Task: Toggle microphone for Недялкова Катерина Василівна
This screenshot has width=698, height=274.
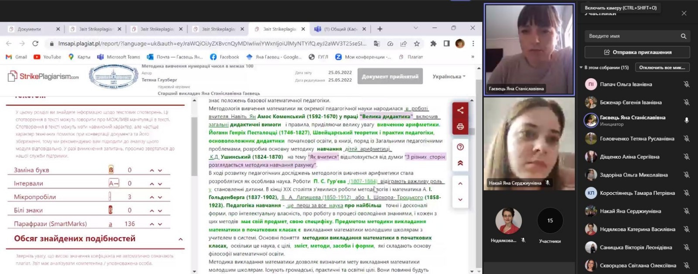Action: pos(686,229)
